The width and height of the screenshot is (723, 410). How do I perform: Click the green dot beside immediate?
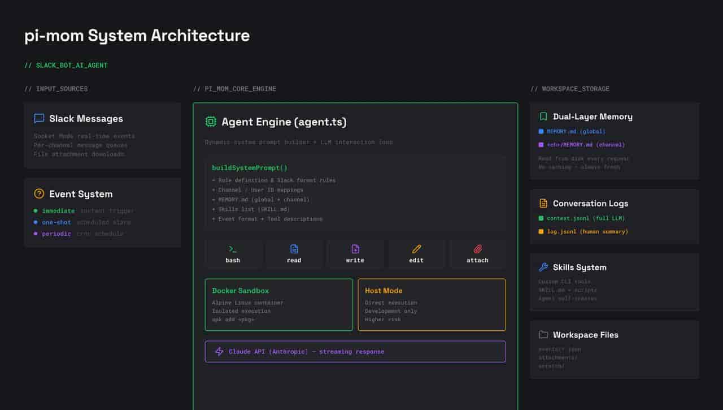pyautogui.click(x=36, y=210)
